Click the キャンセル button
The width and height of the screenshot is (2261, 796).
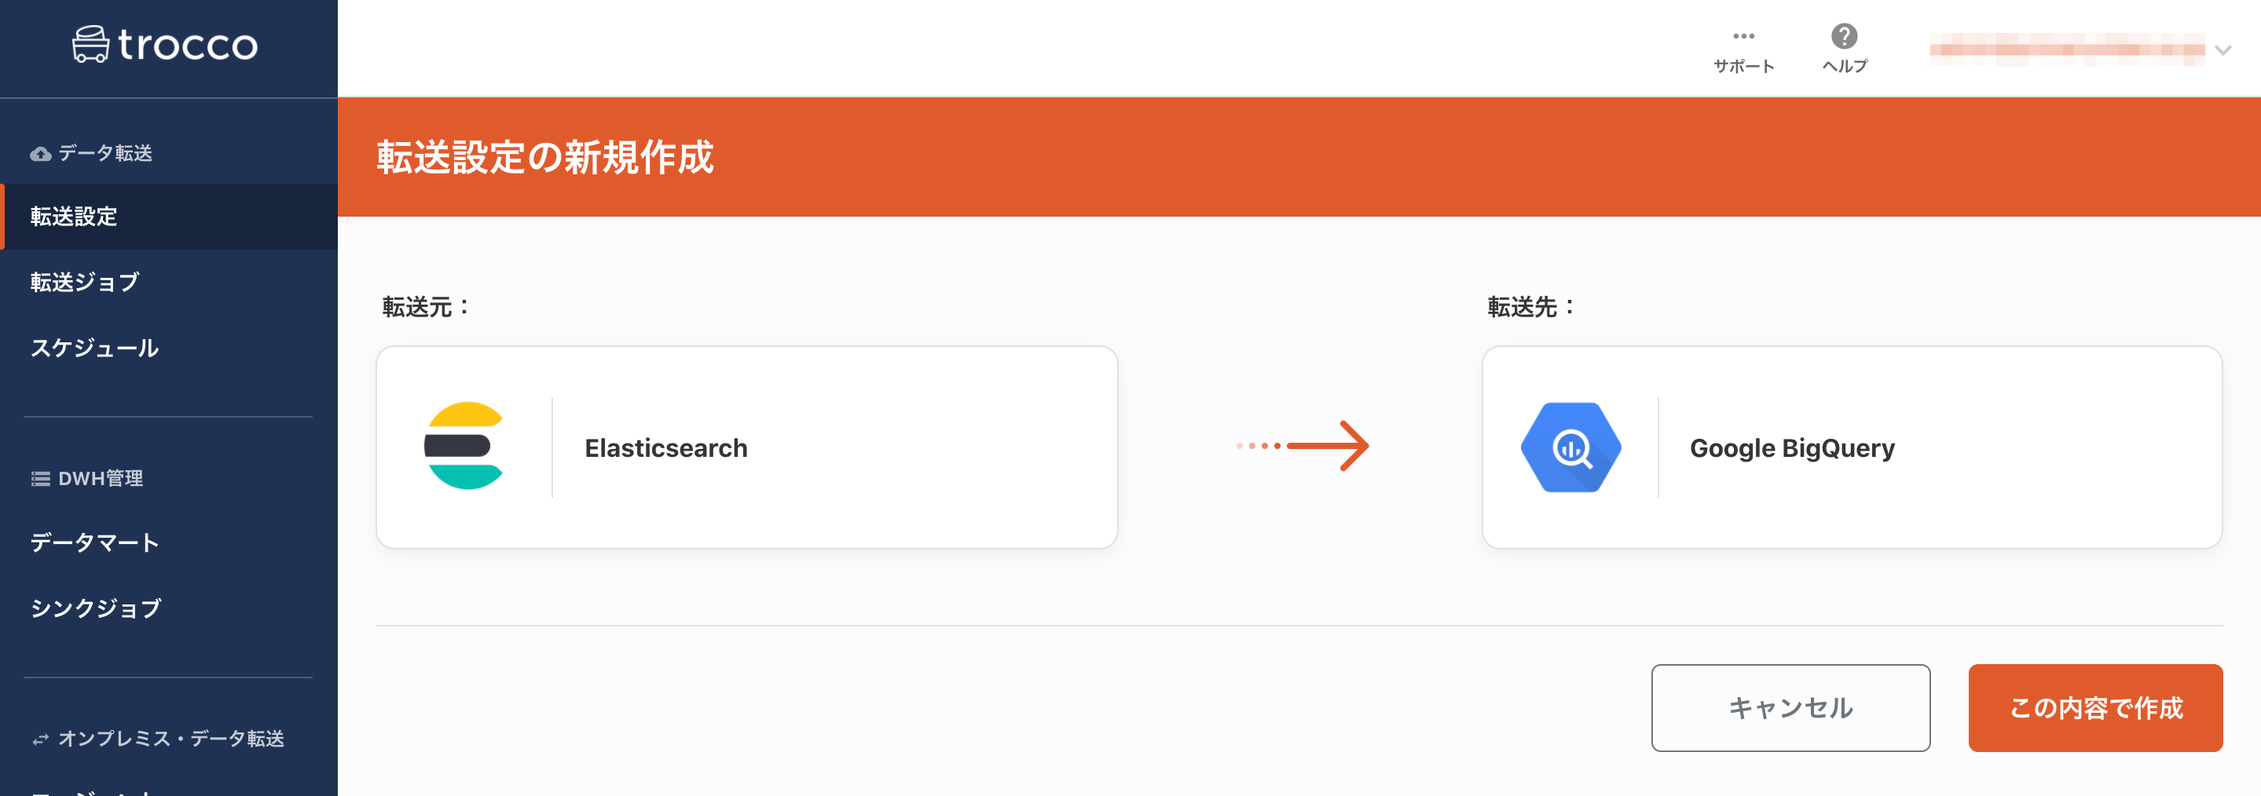tap(1790, 707)
